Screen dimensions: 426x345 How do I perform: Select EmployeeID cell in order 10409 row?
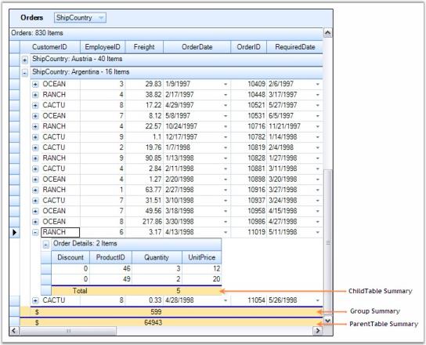103,84
